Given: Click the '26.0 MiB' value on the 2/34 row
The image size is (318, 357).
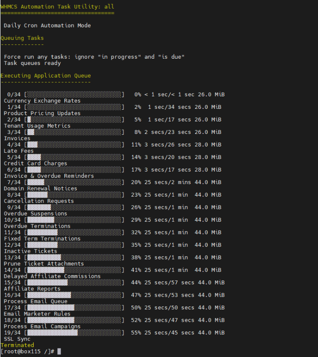Looking at the screenshot, I should 208,119.
